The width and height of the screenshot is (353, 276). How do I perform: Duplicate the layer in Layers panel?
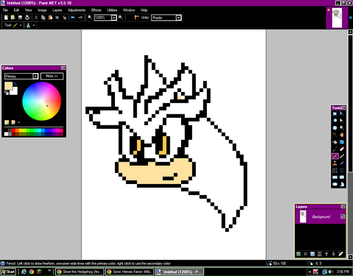313,254
